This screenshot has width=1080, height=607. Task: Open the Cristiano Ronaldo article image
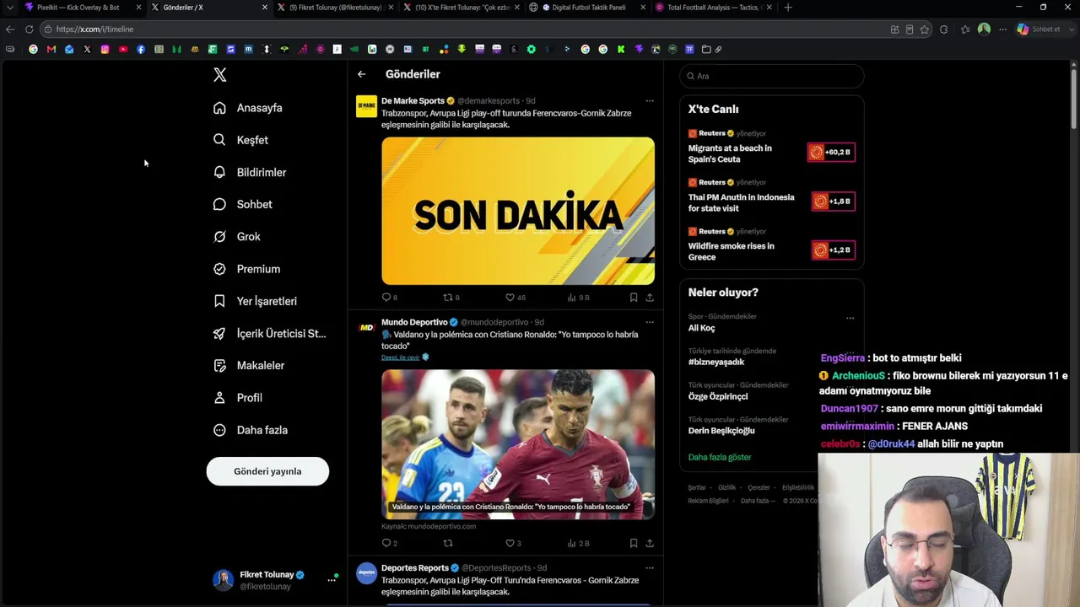tap(518, 444)
